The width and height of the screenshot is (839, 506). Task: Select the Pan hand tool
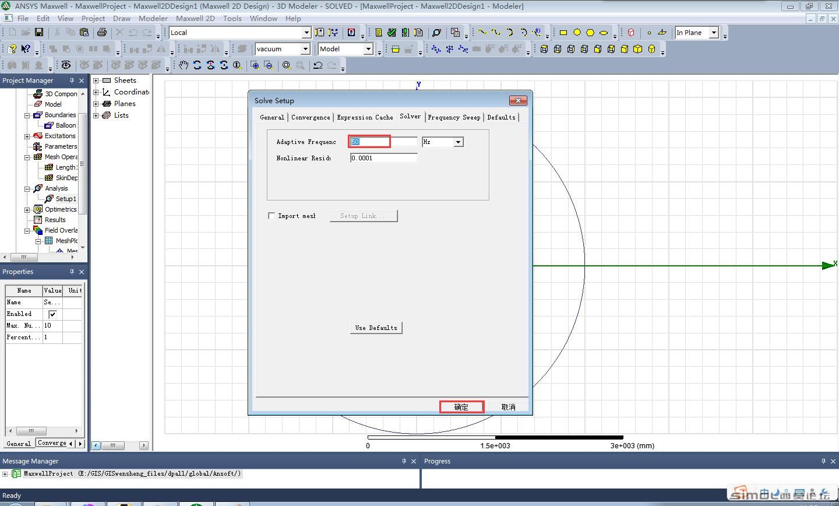coord(184,65)
